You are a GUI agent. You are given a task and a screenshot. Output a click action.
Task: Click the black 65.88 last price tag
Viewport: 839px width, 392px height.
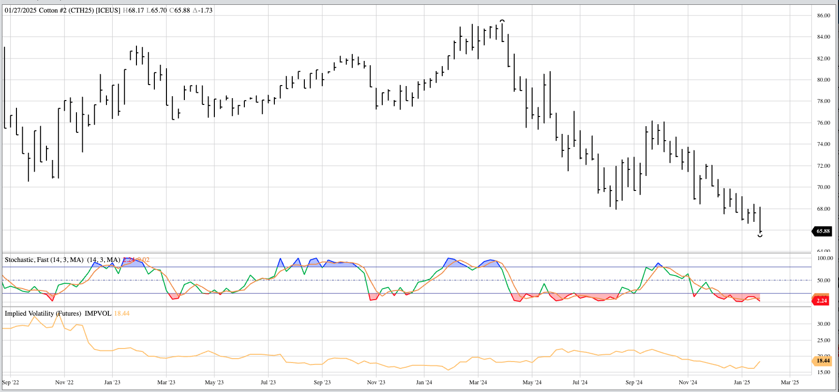pos(823,231)
